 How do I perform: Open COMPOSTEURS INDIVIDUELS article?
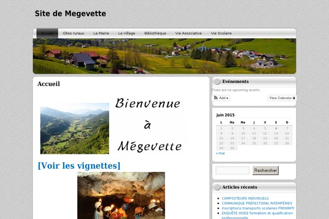pos(245,198)
